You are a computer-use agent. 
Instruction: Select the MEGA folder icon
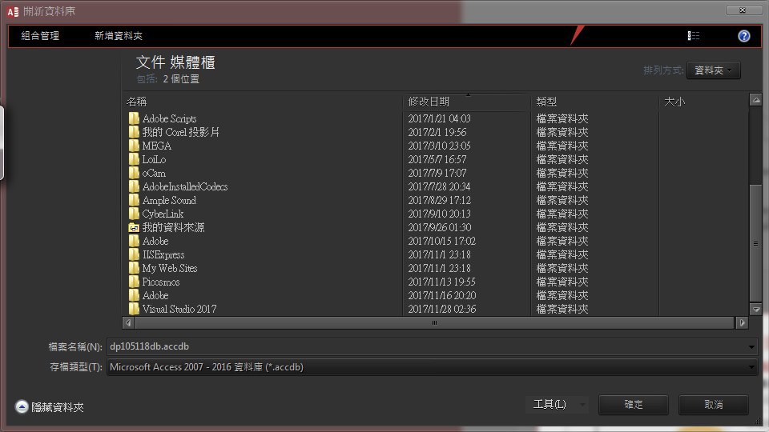coord(134,146)
